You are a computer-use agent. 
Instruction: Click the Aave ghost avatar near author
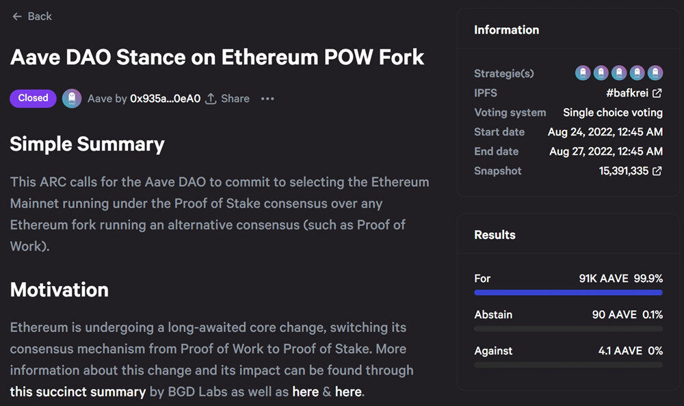[72, 99]
